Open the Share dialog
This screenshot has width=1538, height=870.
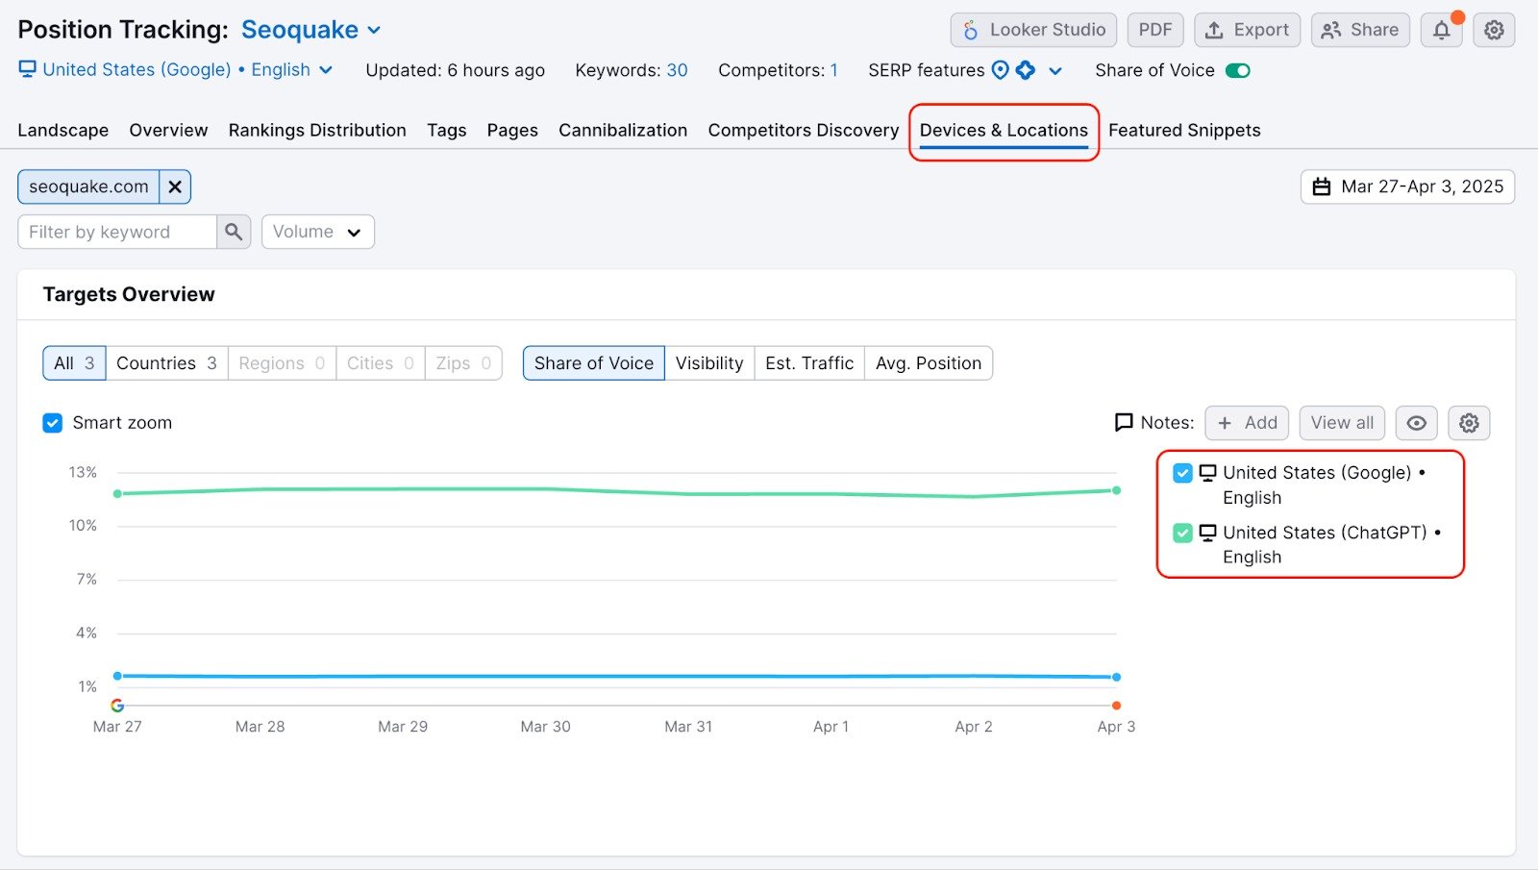click(x=1359, y=29)
